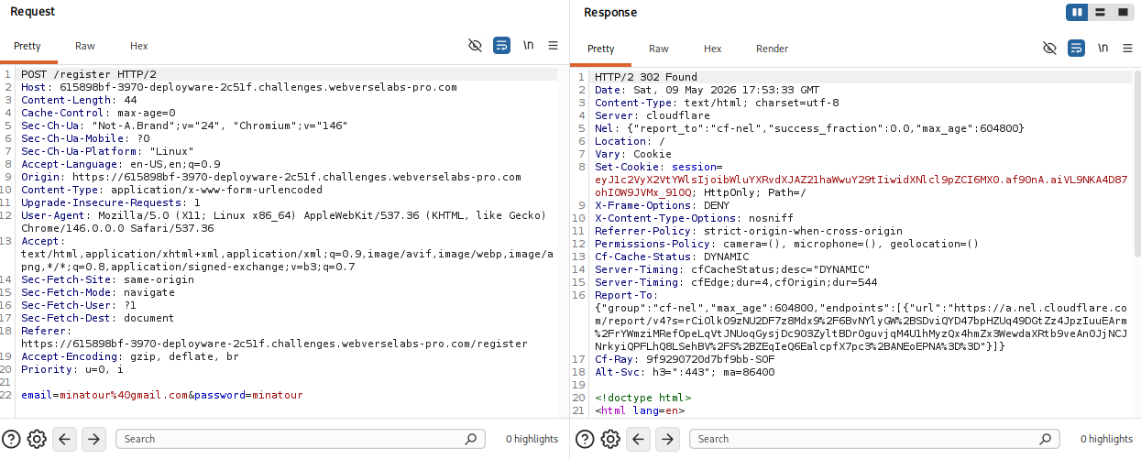Switch to Request Raw tab

85,46
